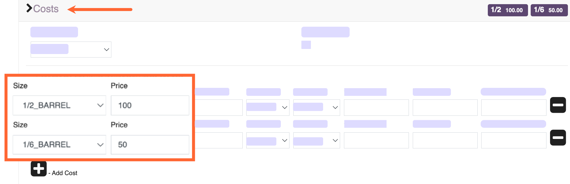Remove the 1/6_BARREL cost row

pyautogui.click(x=558, y=138)
